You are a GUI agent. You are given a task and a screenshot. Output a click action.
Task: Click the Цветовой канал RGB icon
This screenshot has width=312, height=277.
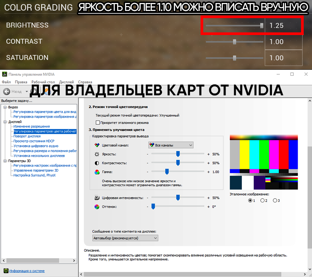[97, 145]
